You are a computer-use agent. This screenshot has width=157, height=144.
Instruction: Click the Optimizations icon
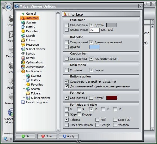[x=23, y=62]
